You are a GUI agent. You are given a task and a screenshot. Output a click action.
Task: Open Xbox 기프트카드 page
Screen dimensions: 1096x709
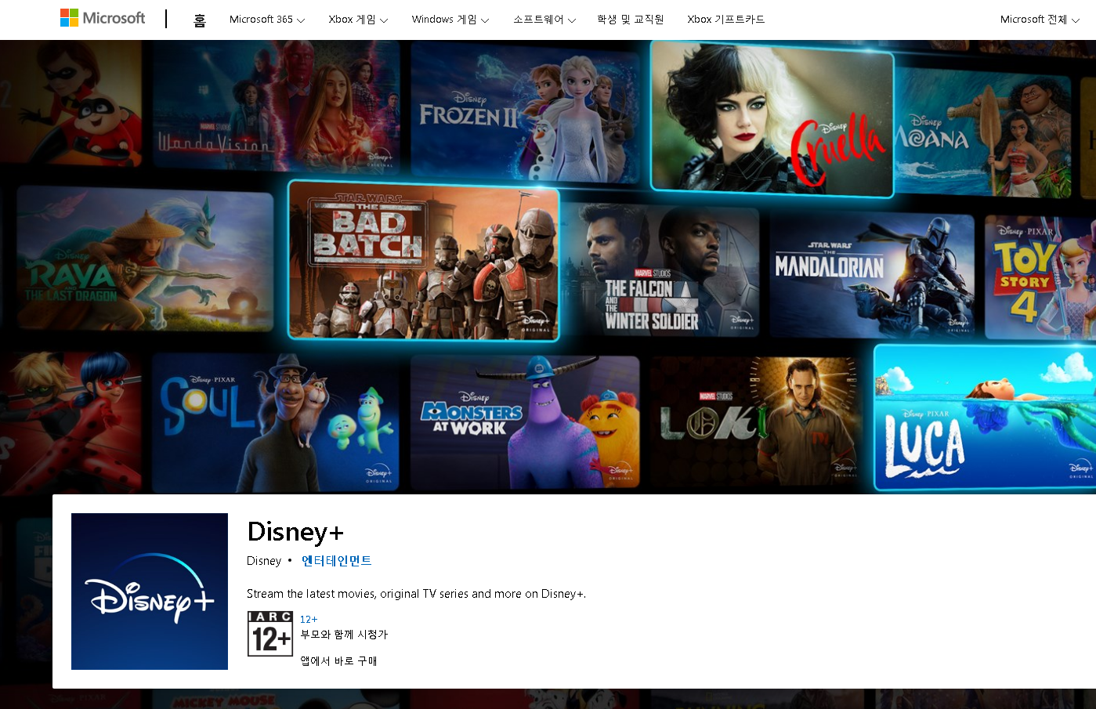click(x=726, y=20)
